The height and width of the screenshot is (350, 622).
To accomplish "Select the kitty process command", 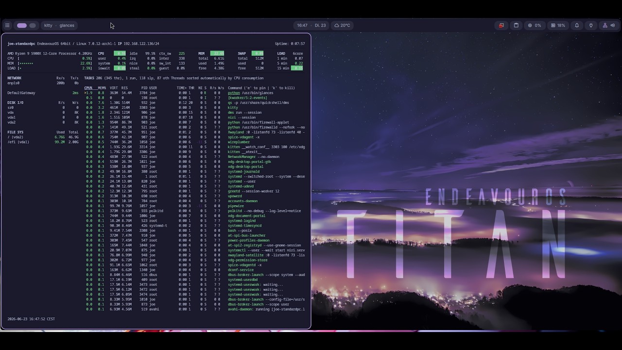I will click(x=233, y=107).
